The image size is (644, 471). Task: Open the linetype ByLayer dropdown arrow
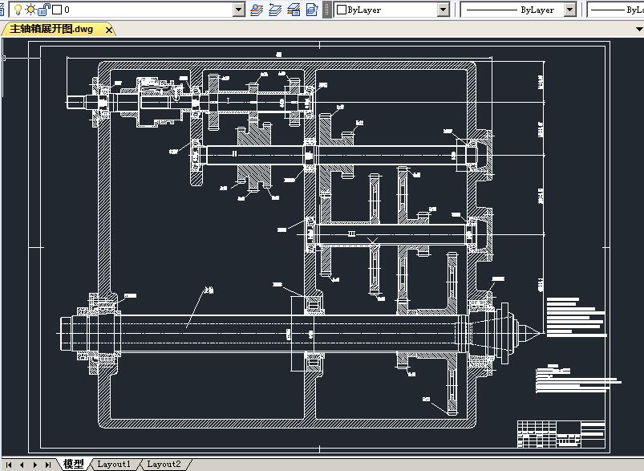click(570, 10)
